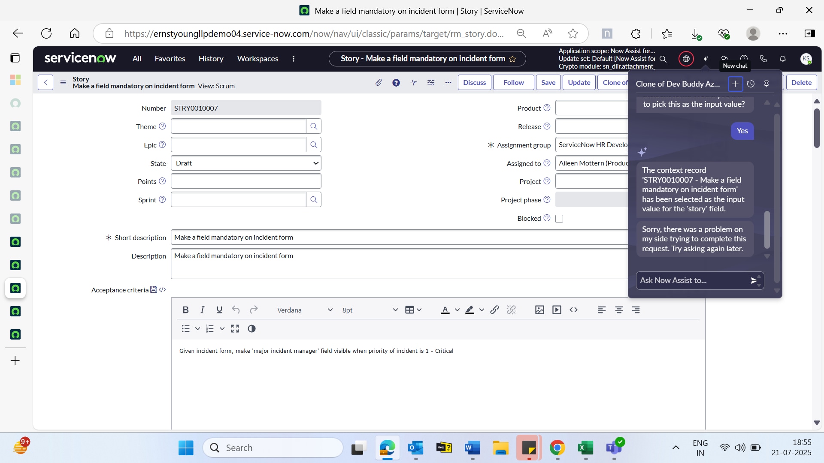Click the Update button
This screenshot has width=824, height=463.
point(579,82)
